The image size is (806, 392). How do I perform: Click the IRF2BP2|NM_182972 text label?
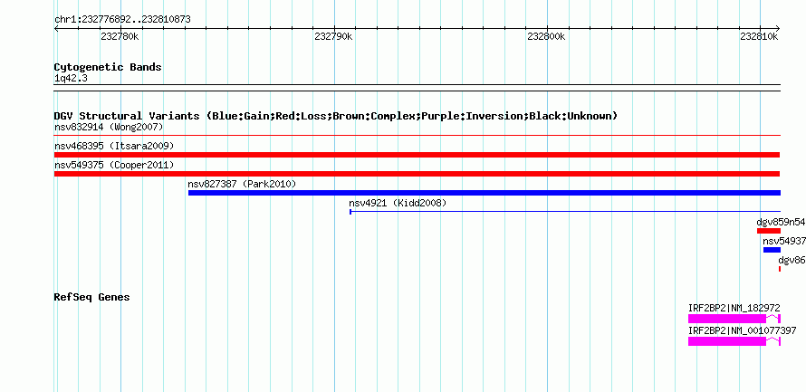734,308
